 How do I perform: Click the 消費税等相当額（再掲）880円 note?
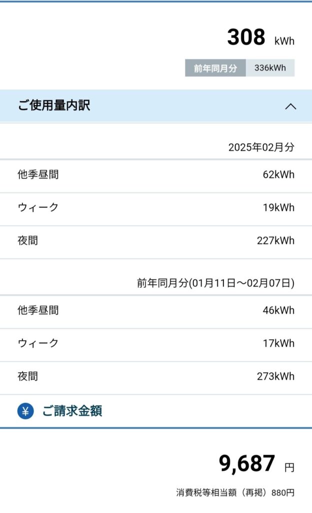click(x=235, y=492)
